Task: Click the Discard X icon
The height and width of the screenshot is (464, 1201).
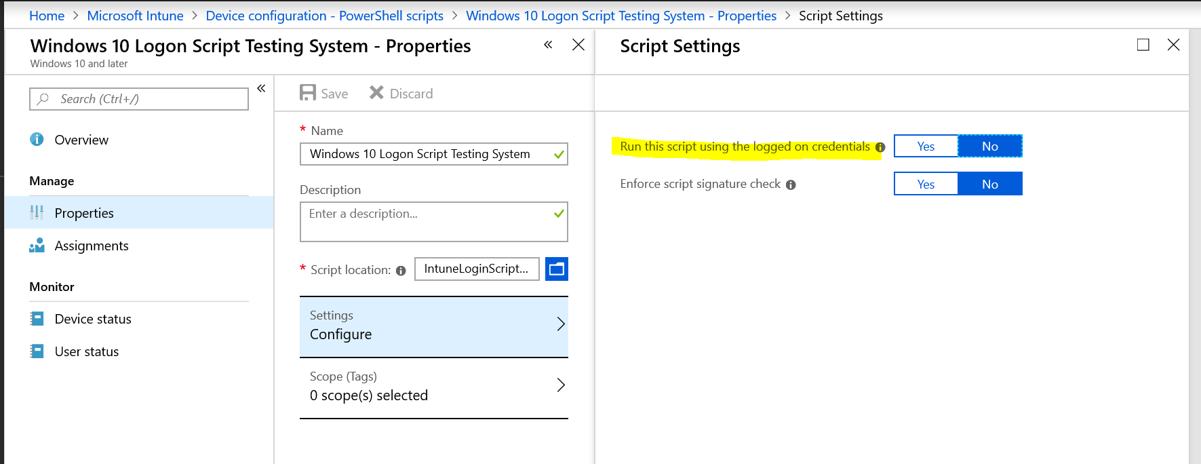Action: pos(376,92)
